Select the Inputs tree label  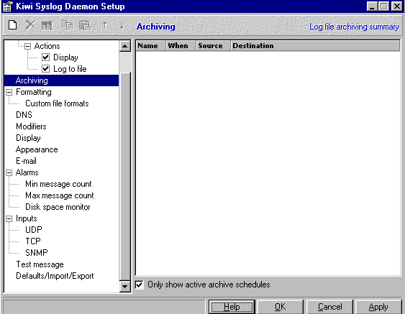pos(27,218)
